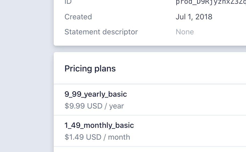Click the None statement descriptor value

coord(185,32)
